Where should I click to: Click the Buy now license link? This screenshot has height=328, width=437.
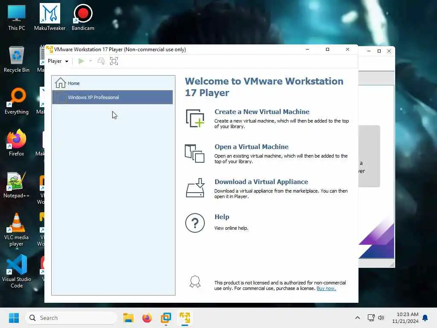coord(326,288)
